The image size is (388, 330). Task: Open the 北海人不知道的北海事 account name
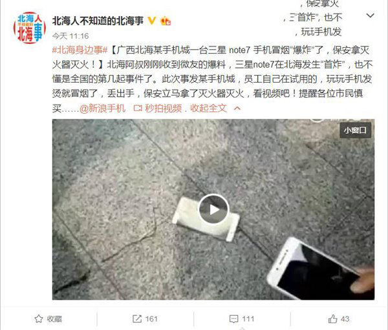click(x=98, y=21)
